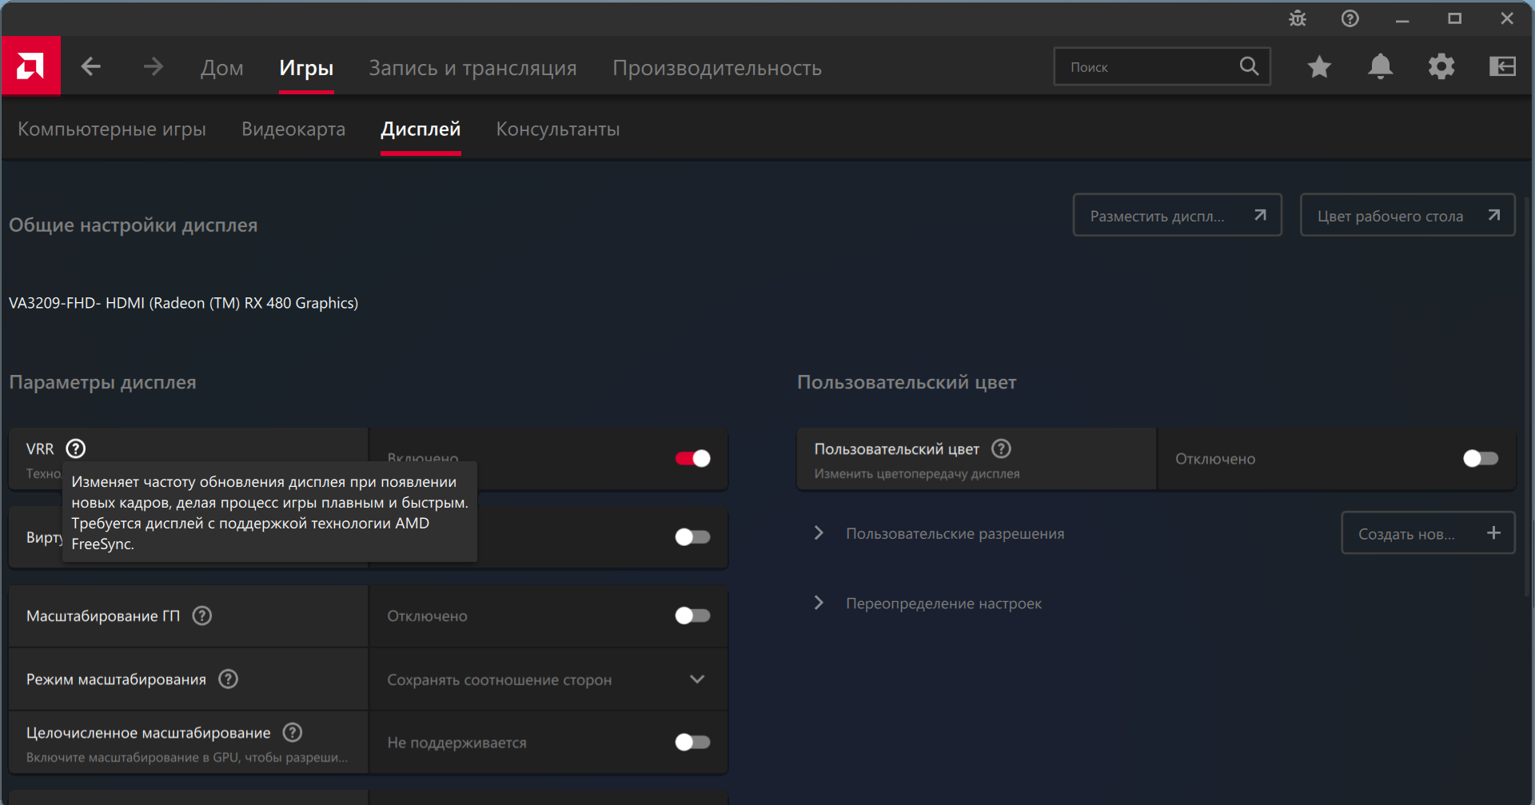Viewport: 1535px width, 805px height.
Task: Open the Консультанты subtab
Action: (x=558, y=129)
